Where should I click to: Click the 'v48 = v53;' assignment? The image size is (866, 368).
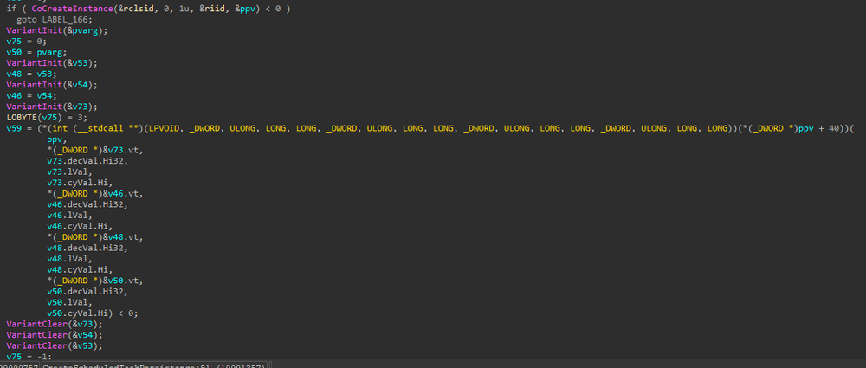click(31, 74)
